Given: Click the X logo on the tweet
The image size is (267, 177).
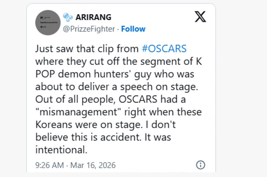Looking at the screenshot, I should pyautogui.click(x=200, y=16).
